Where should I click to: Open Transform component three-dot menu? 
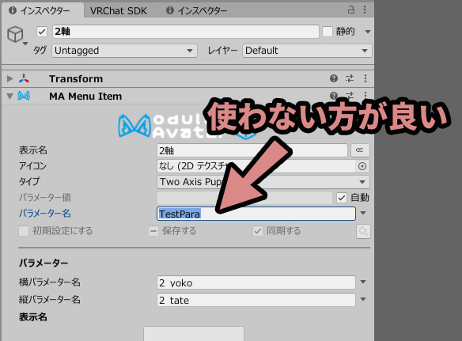point(365,78)
